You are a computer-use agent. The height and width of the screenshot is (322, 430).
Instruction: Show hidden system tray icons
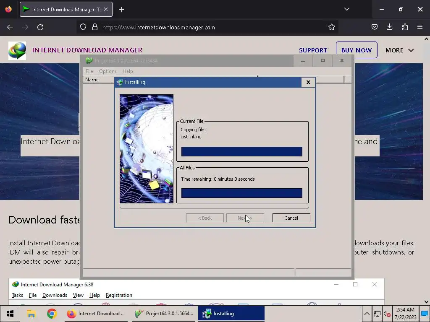pyautogui.click(x=367, y=314)
